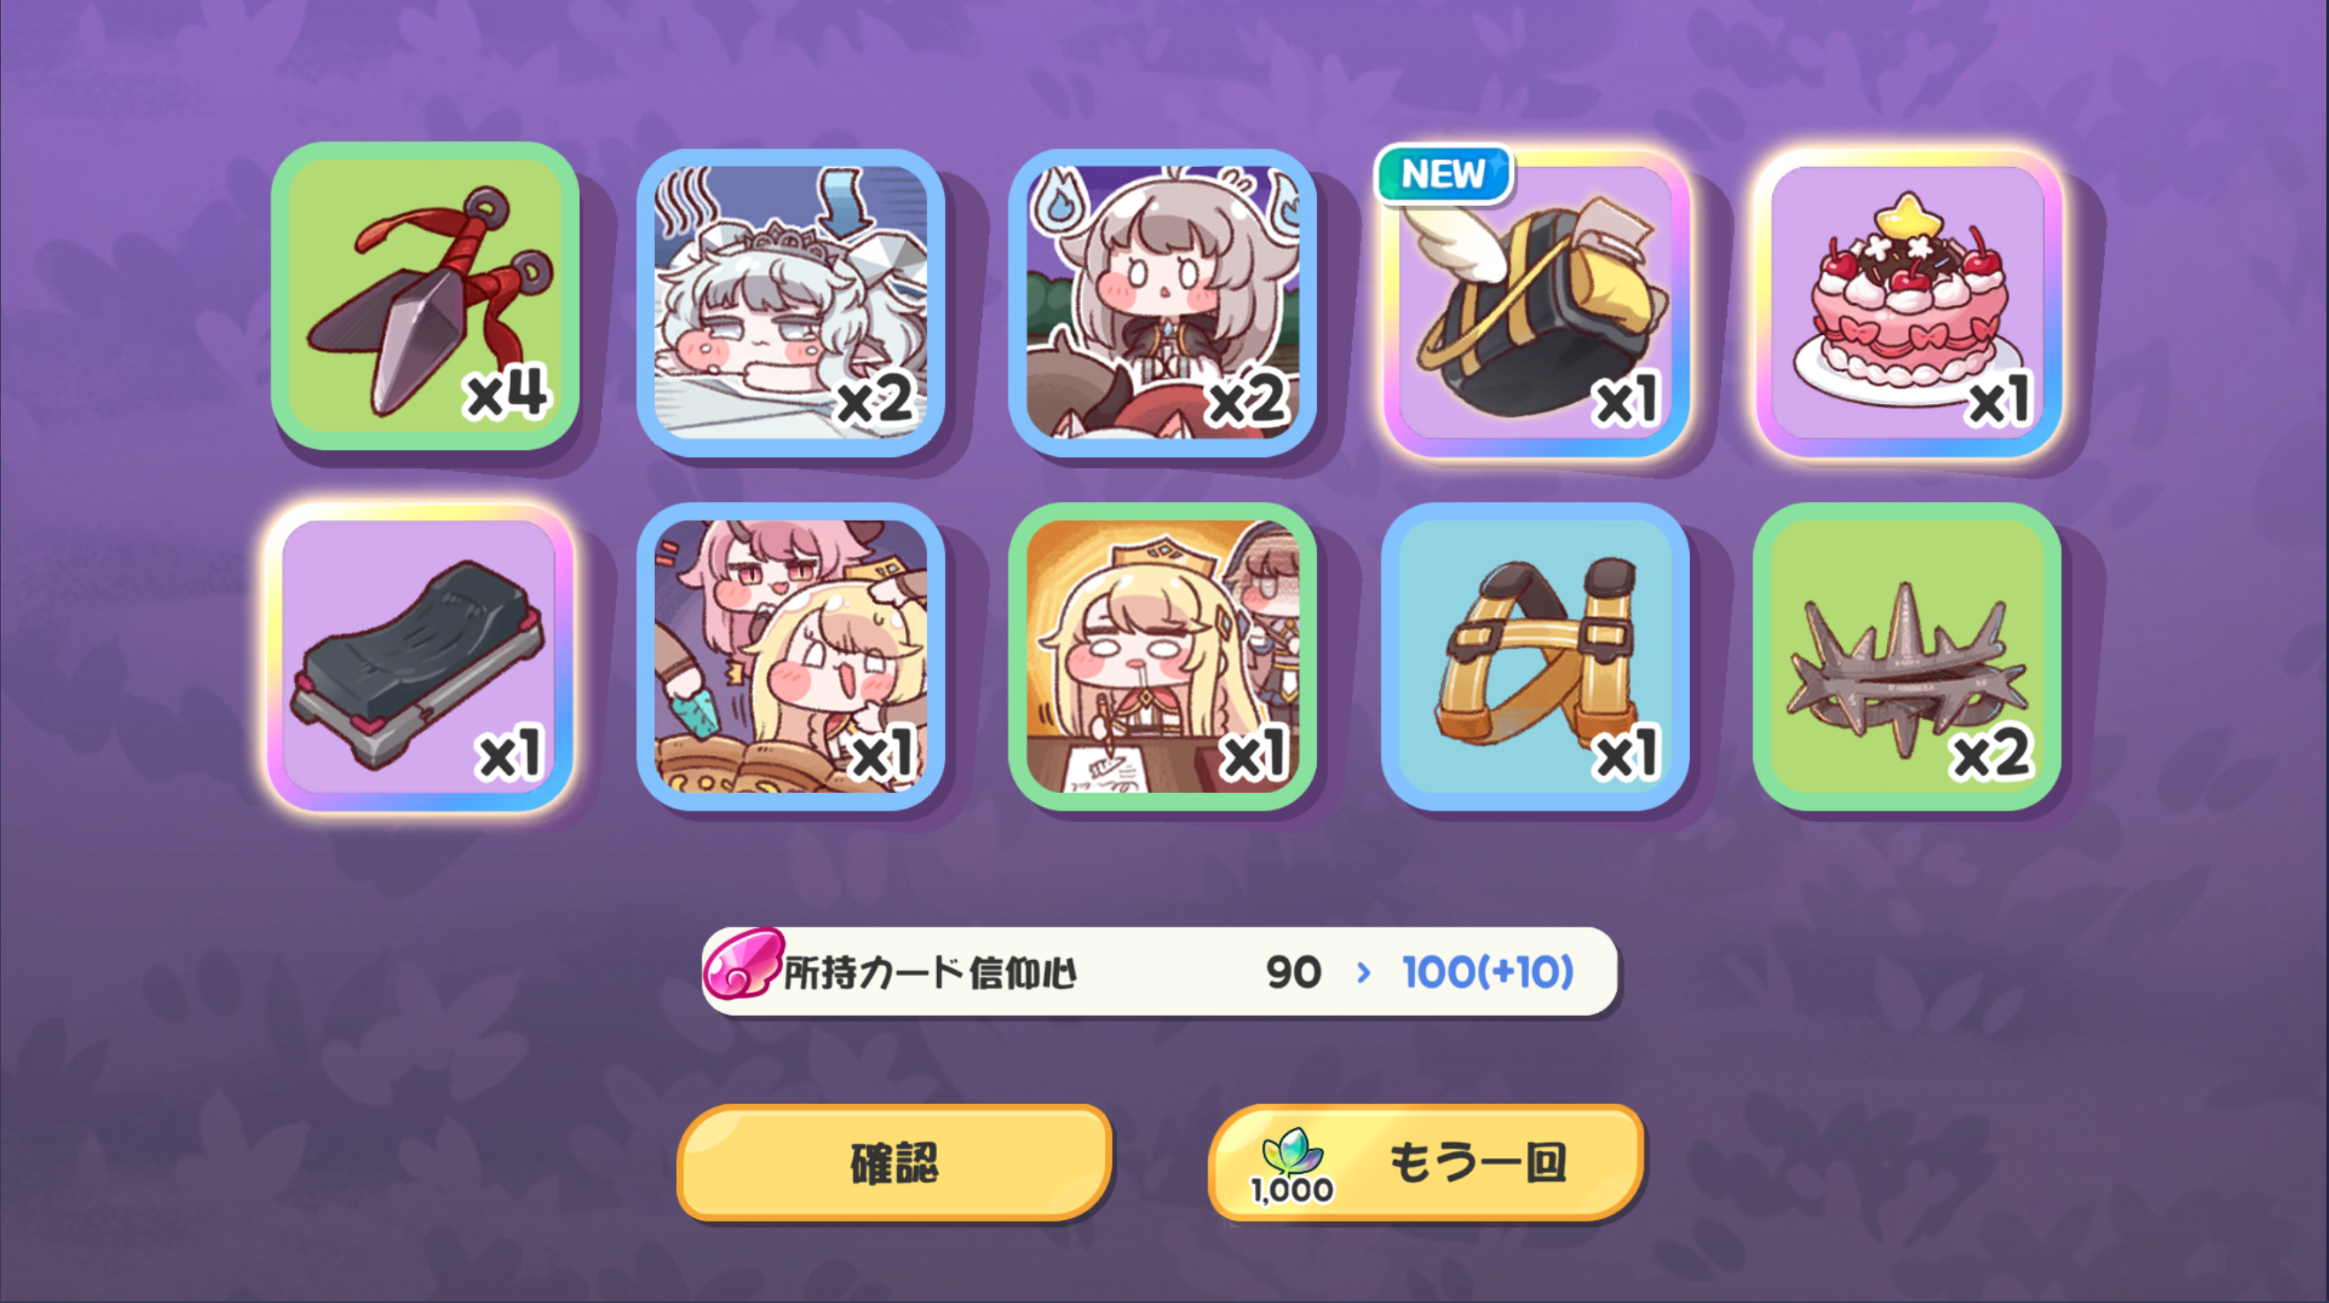Image resolution: width=2329 pixels, height=1303 pixels.
Task: Tap the x2 count on spiked crown
Action: point(1991,753)
